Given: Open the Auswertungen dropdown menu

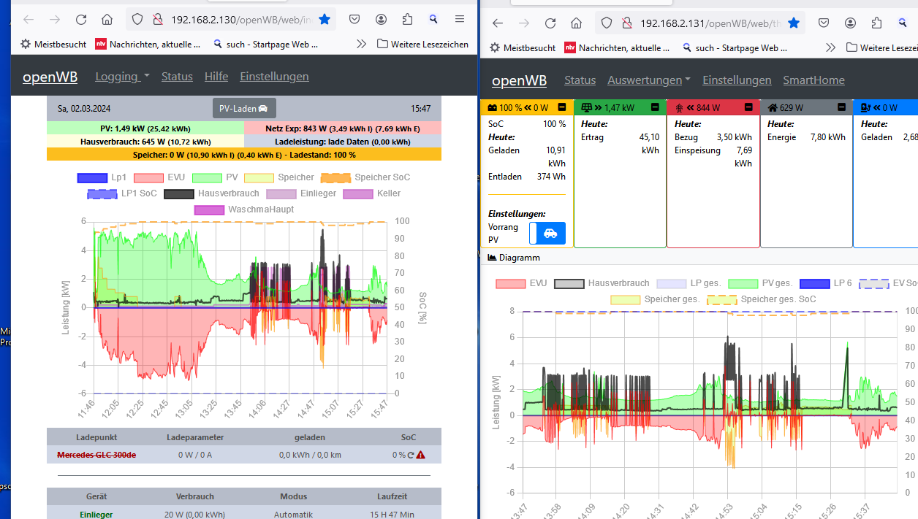Looking at the screenshot, I should pos(649,80).
